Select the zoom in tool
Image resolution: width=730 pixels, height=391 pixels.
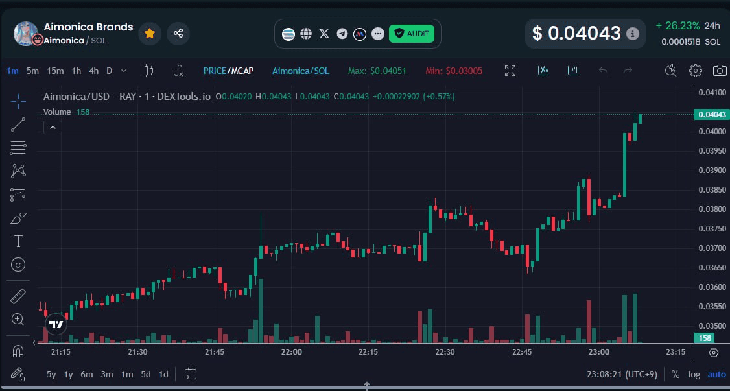[x=18, y=319]
